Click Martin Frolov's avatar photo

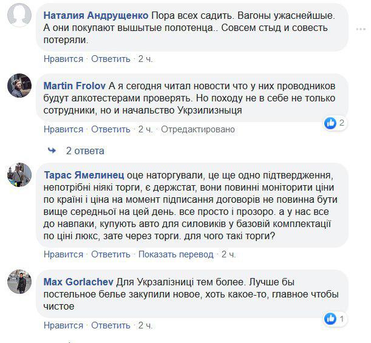19,86
